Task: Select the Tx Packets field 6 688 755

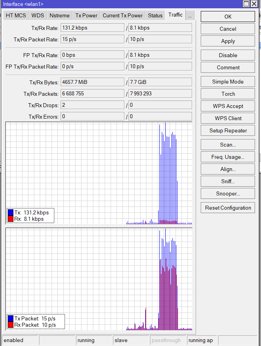Action: click(x=93, y=93)
